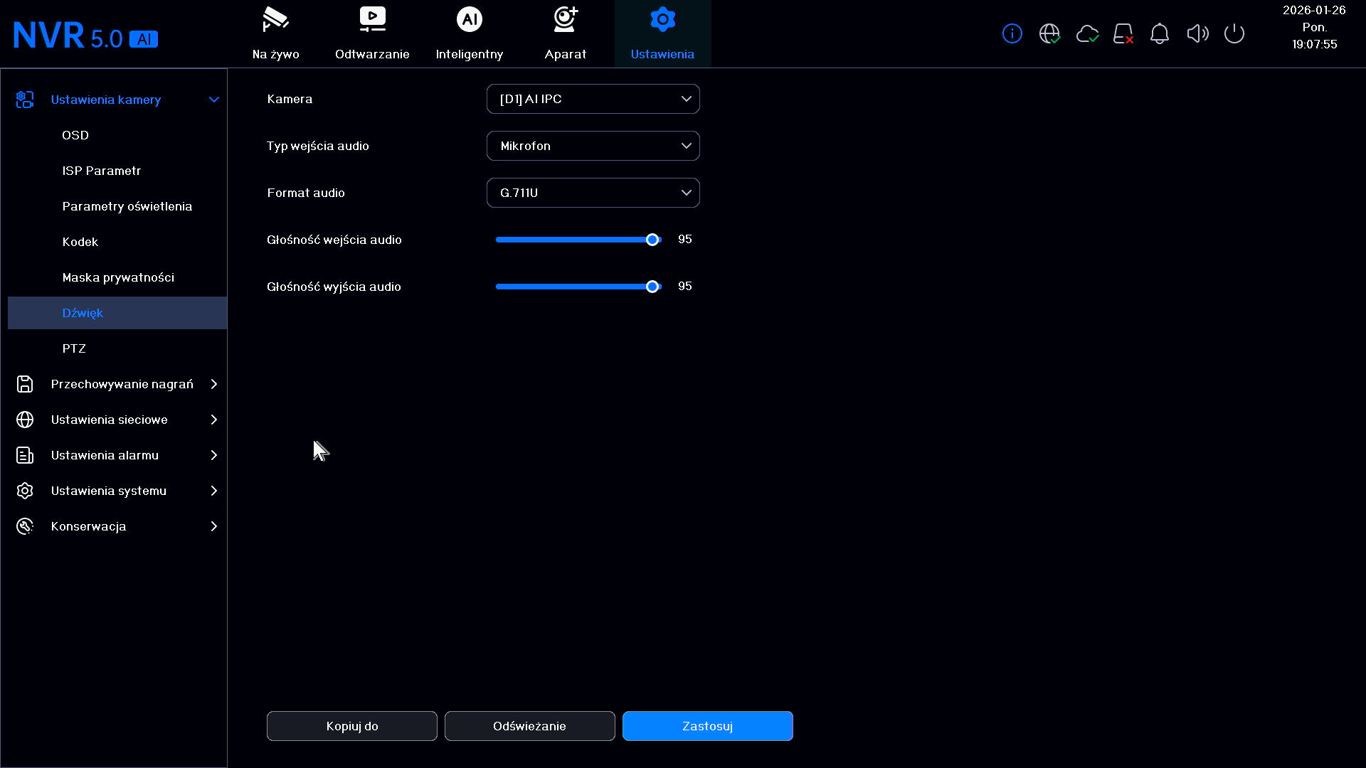Expand Przechowywanie nagrań section arrow
1366x768 pixels.
tap(213, 384)
